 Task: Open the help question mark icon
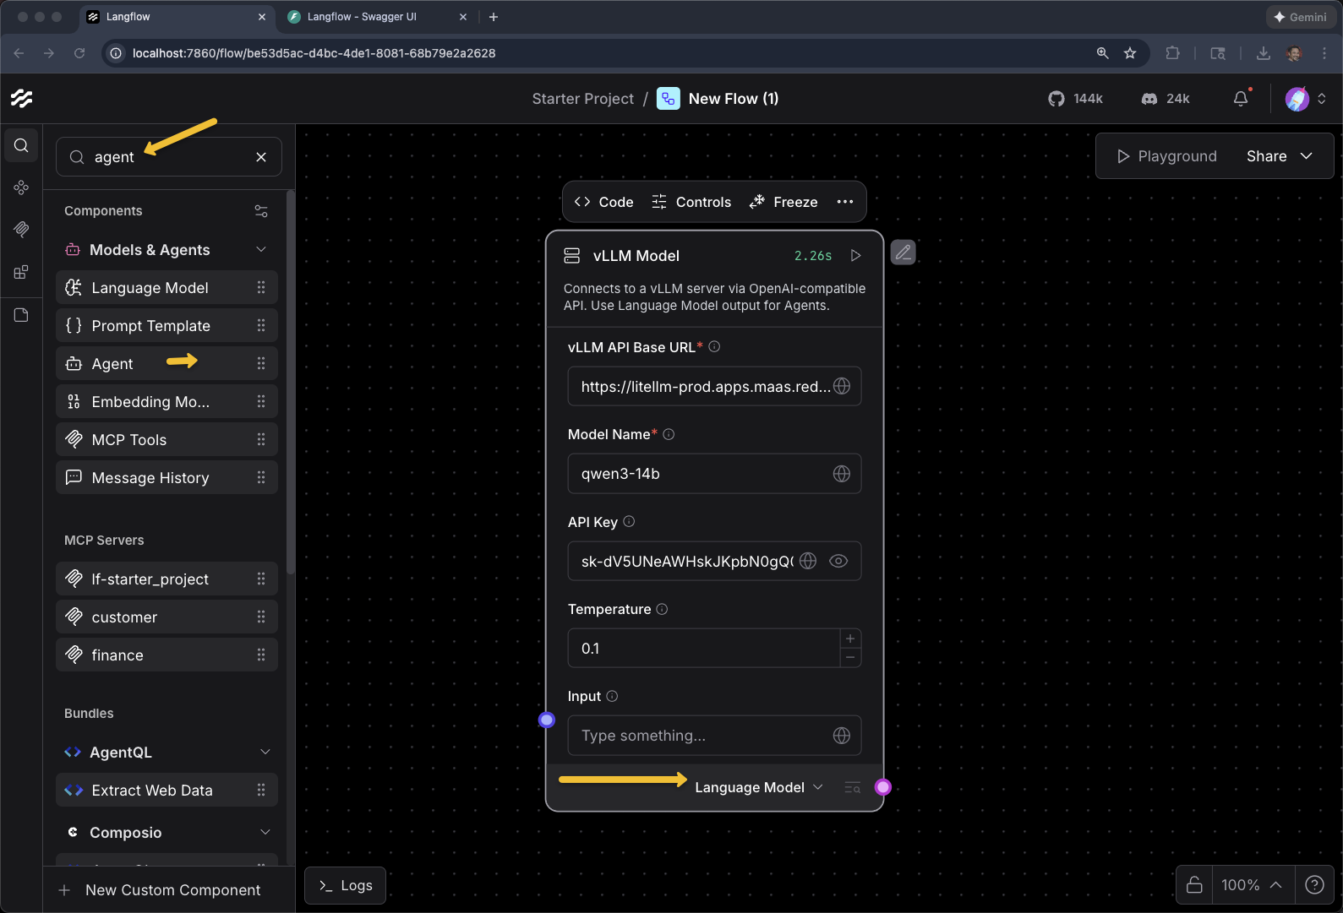pyautogui.click(x=1313, y=884)
